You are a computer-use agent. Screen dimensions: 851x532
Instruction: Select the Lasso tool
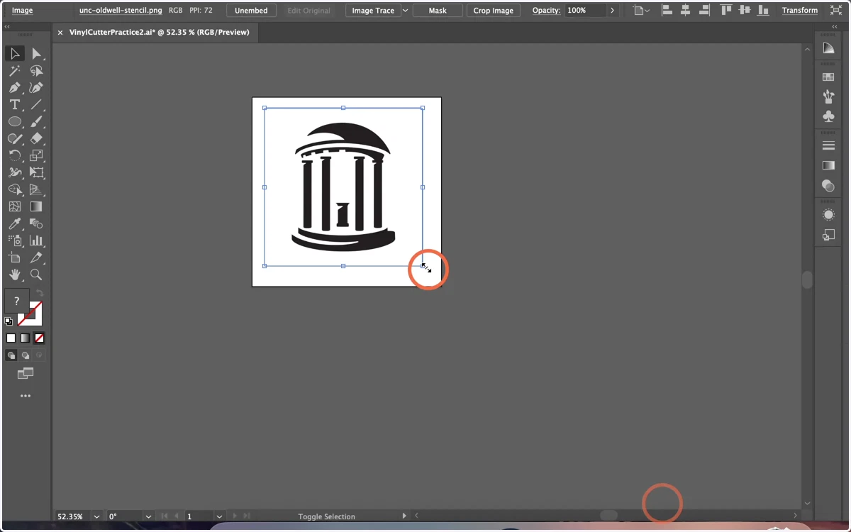(x=36, y=71)
